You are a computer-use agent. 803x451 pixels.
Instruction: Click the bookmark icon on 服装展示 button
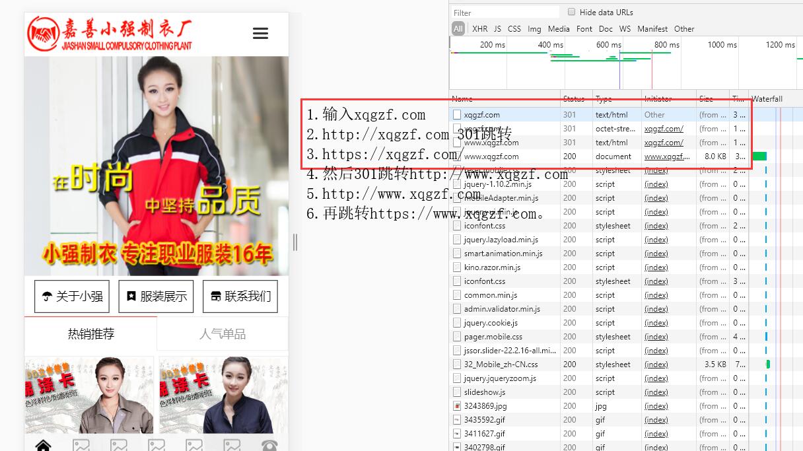click(x=131, y=296)
